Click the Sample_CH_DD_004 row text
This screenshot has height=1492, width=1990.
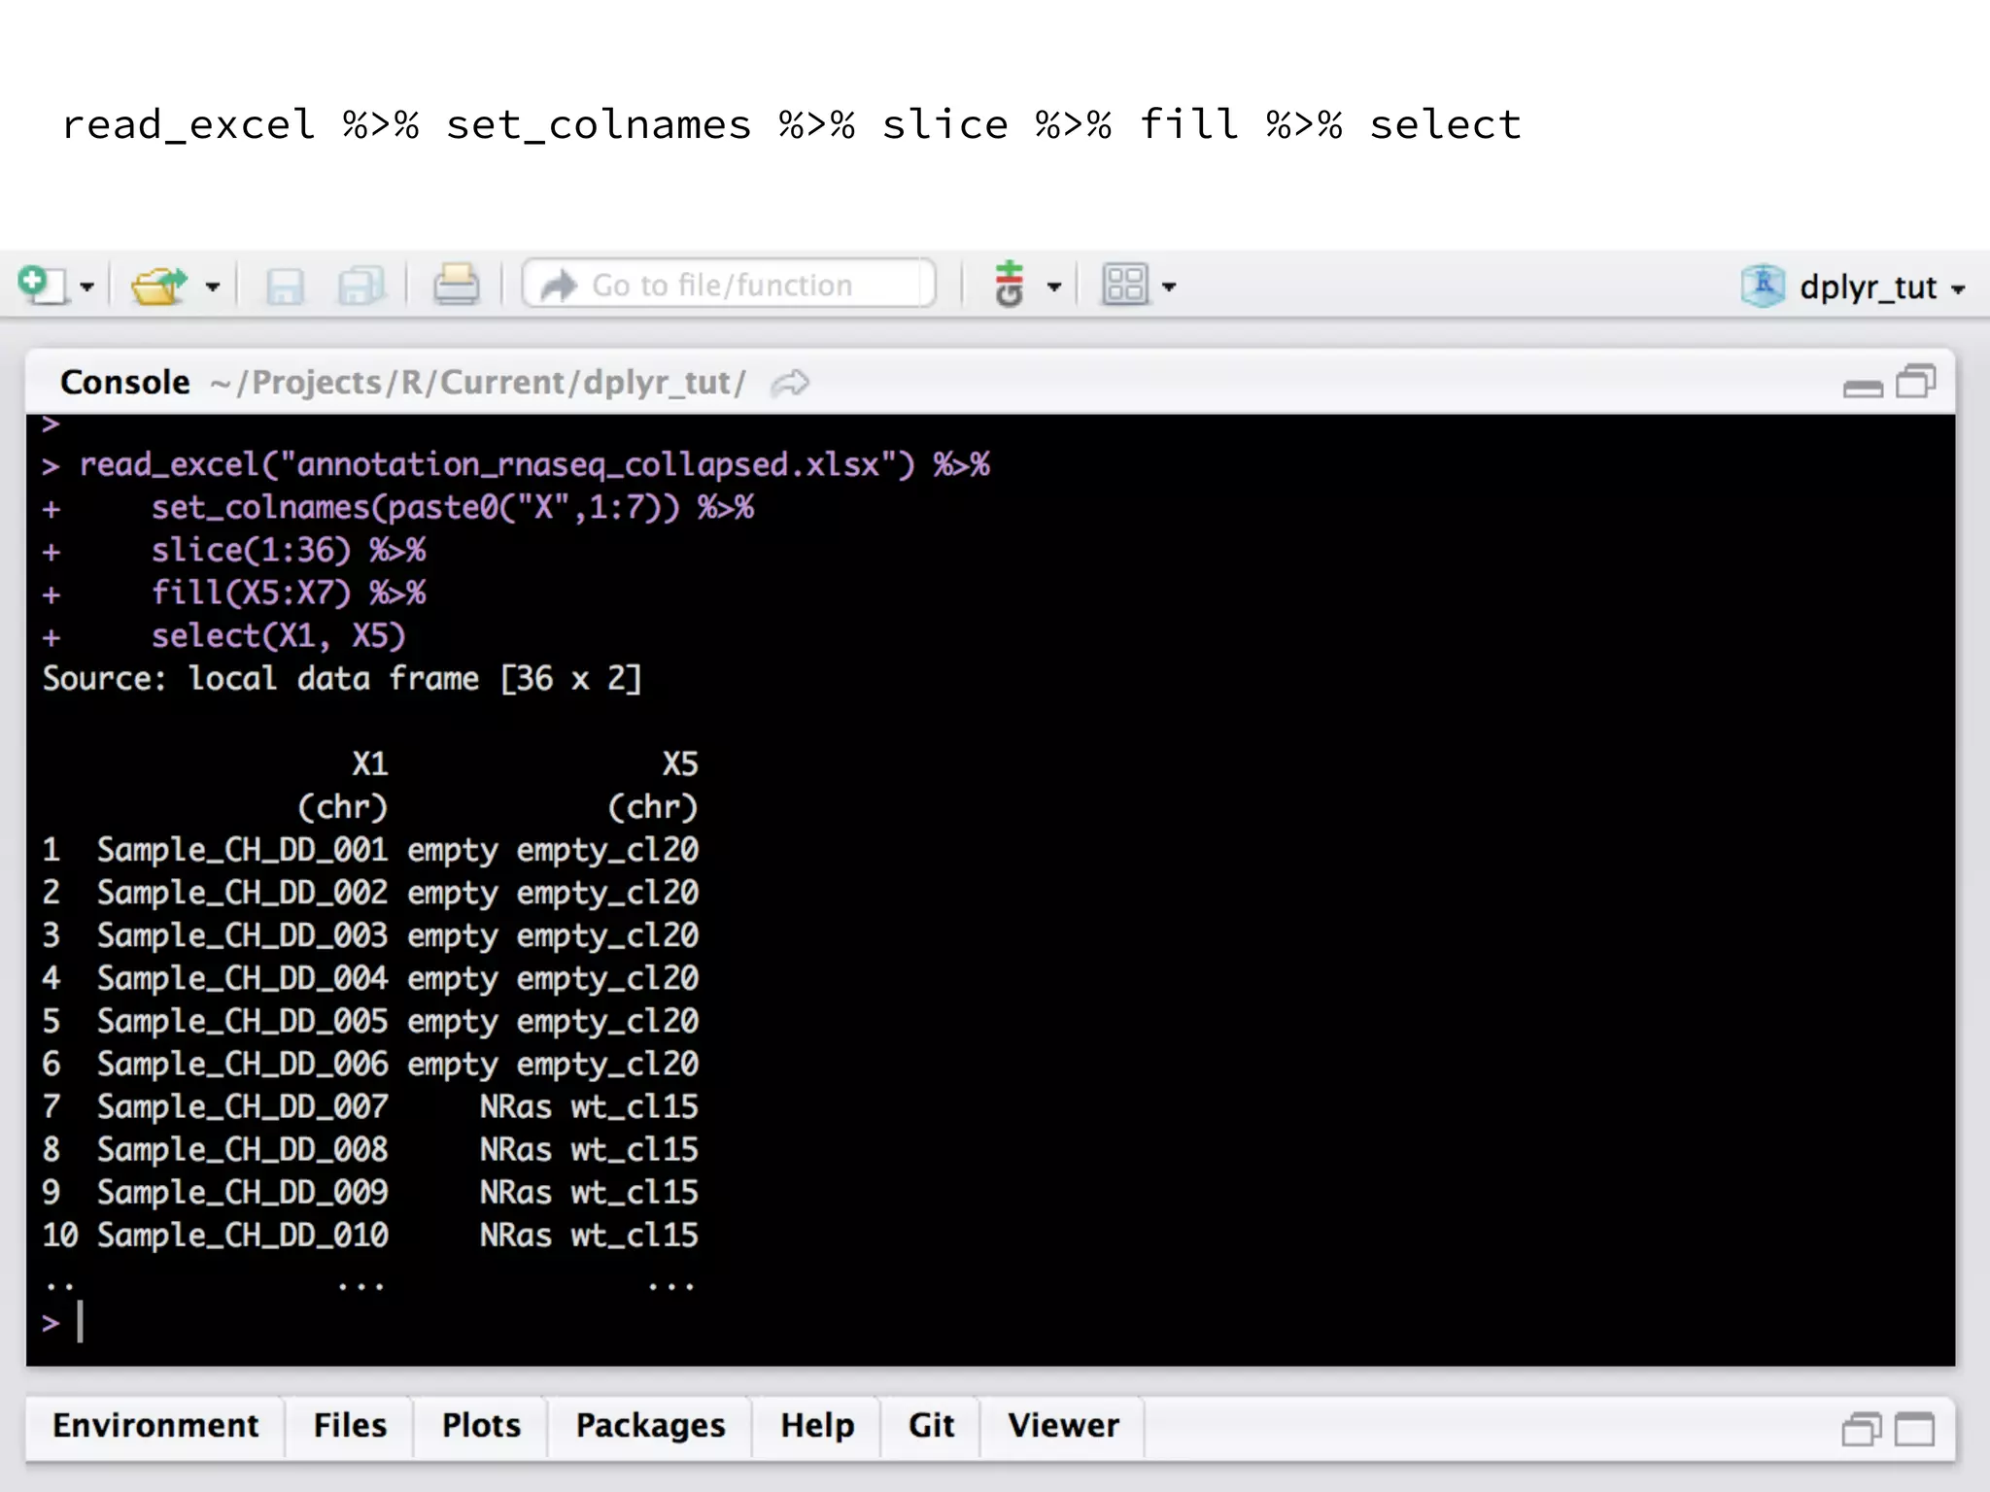pyautogui.click(x=243, y=978)
